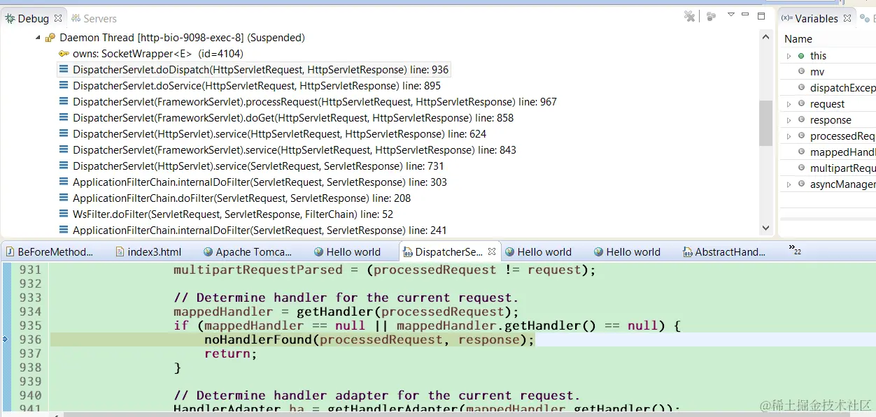Click the key icon for owns: SocketWrapper

point(64,54)
